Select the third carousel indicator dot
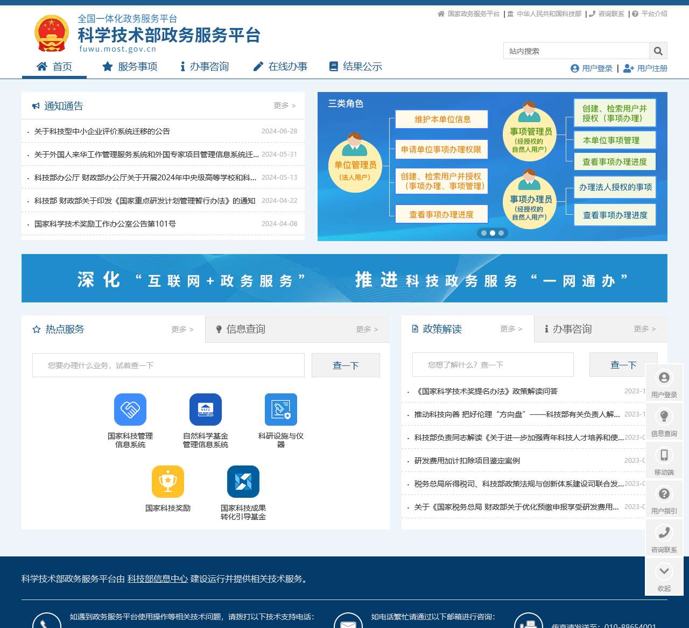This screenshot has width=689, height=628. tap(501, 233)
